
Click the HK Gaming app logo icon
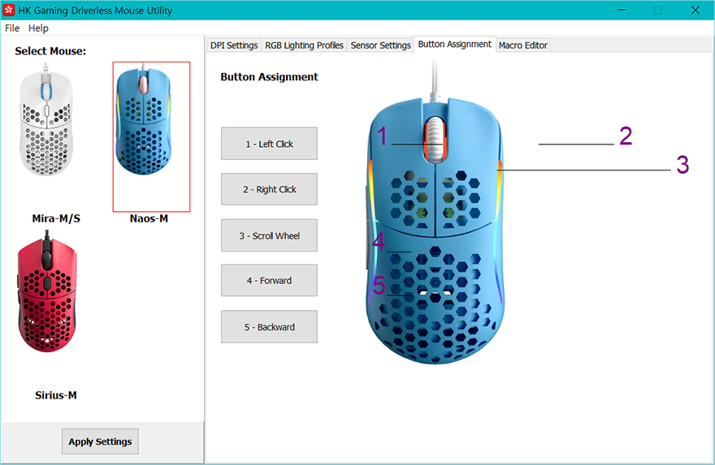click(x=9, y=10)
